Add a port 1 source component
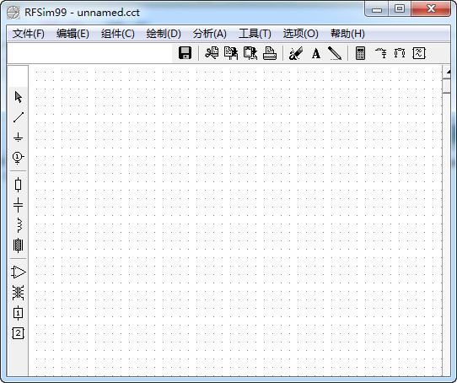The image size is (457, 383). click(19, 158)
